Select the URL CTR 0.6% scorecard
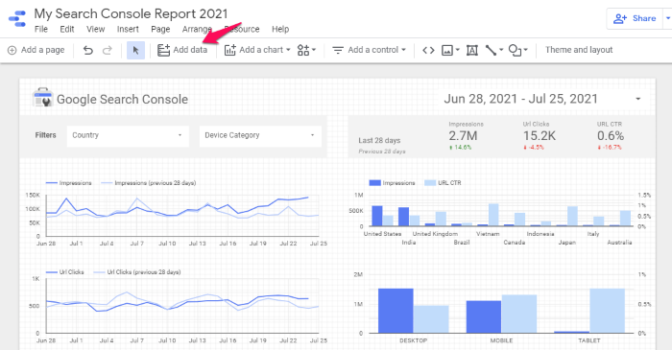This screenshot has height=350, width=672. [x=611, y=135]
